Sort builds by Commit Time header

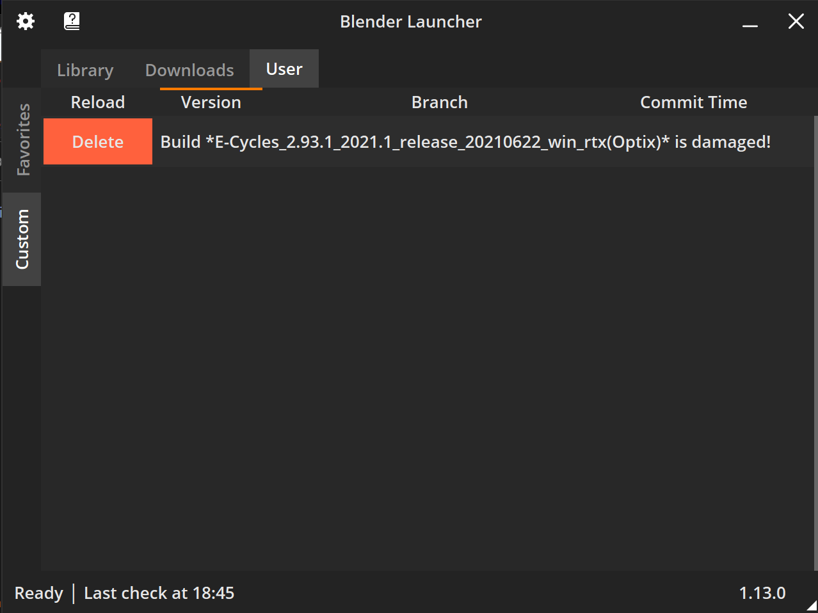(694, 102)
